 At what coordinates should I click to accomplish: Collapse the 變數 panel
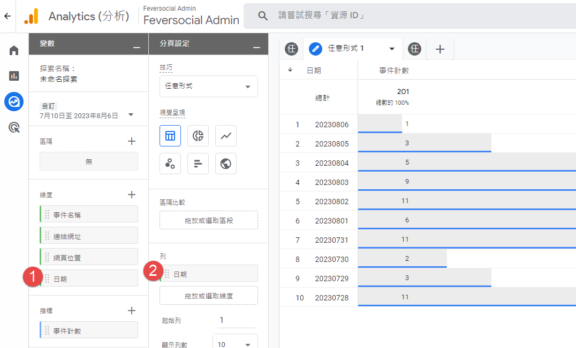click(x=137, y=47)
